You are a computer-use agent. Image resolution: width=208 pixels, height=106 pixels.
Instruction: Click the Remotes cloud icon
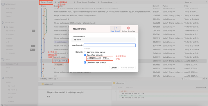[x=3, y=78]
